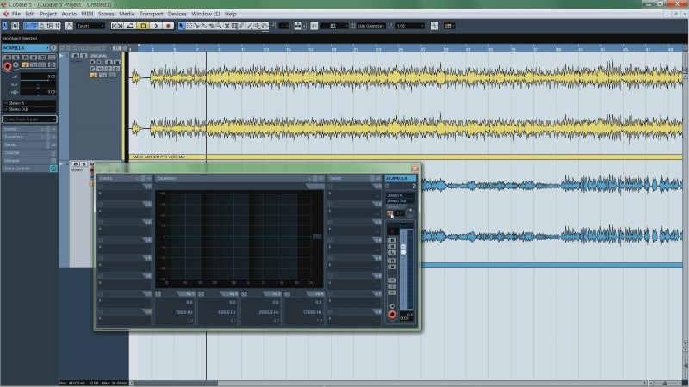Click channel settings Record Enable button
The height and width of the screenshot is (387, 689).
point(392,315)
